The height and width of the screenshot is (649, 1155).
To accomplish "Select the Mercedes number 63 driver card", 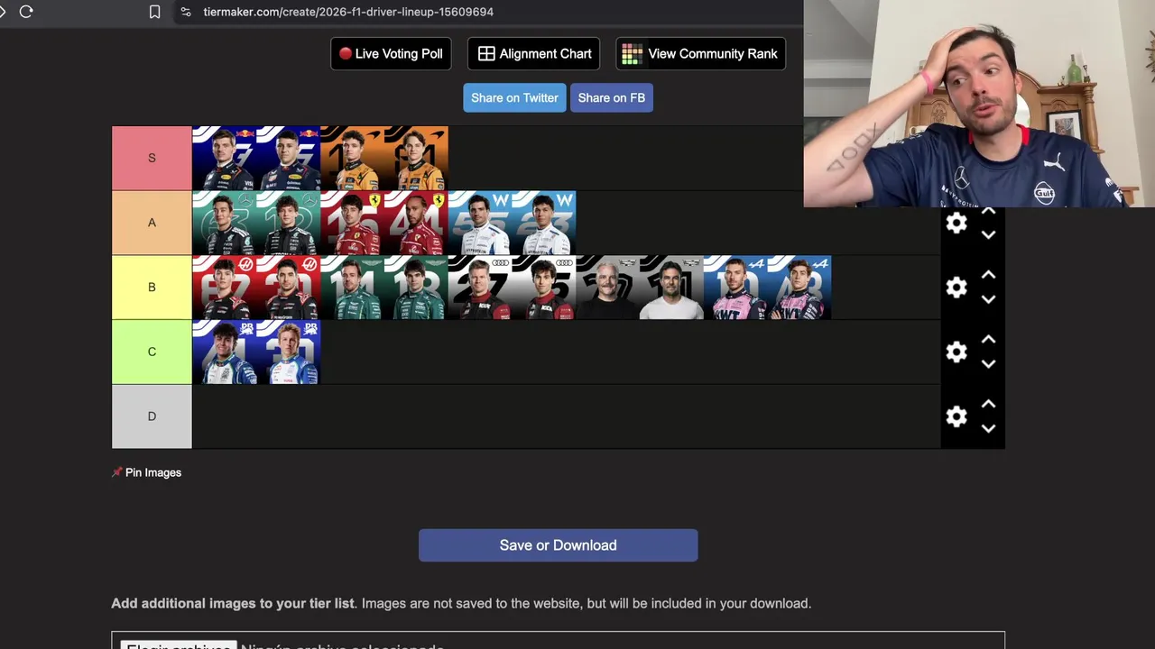I will click(224, 224).
